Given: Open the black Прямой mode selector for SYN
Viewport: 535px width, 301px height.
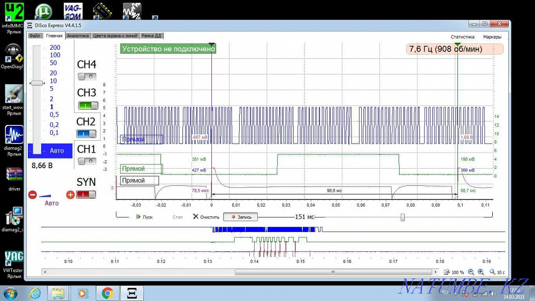Looking at the screenshot, I should click(139, 180).
